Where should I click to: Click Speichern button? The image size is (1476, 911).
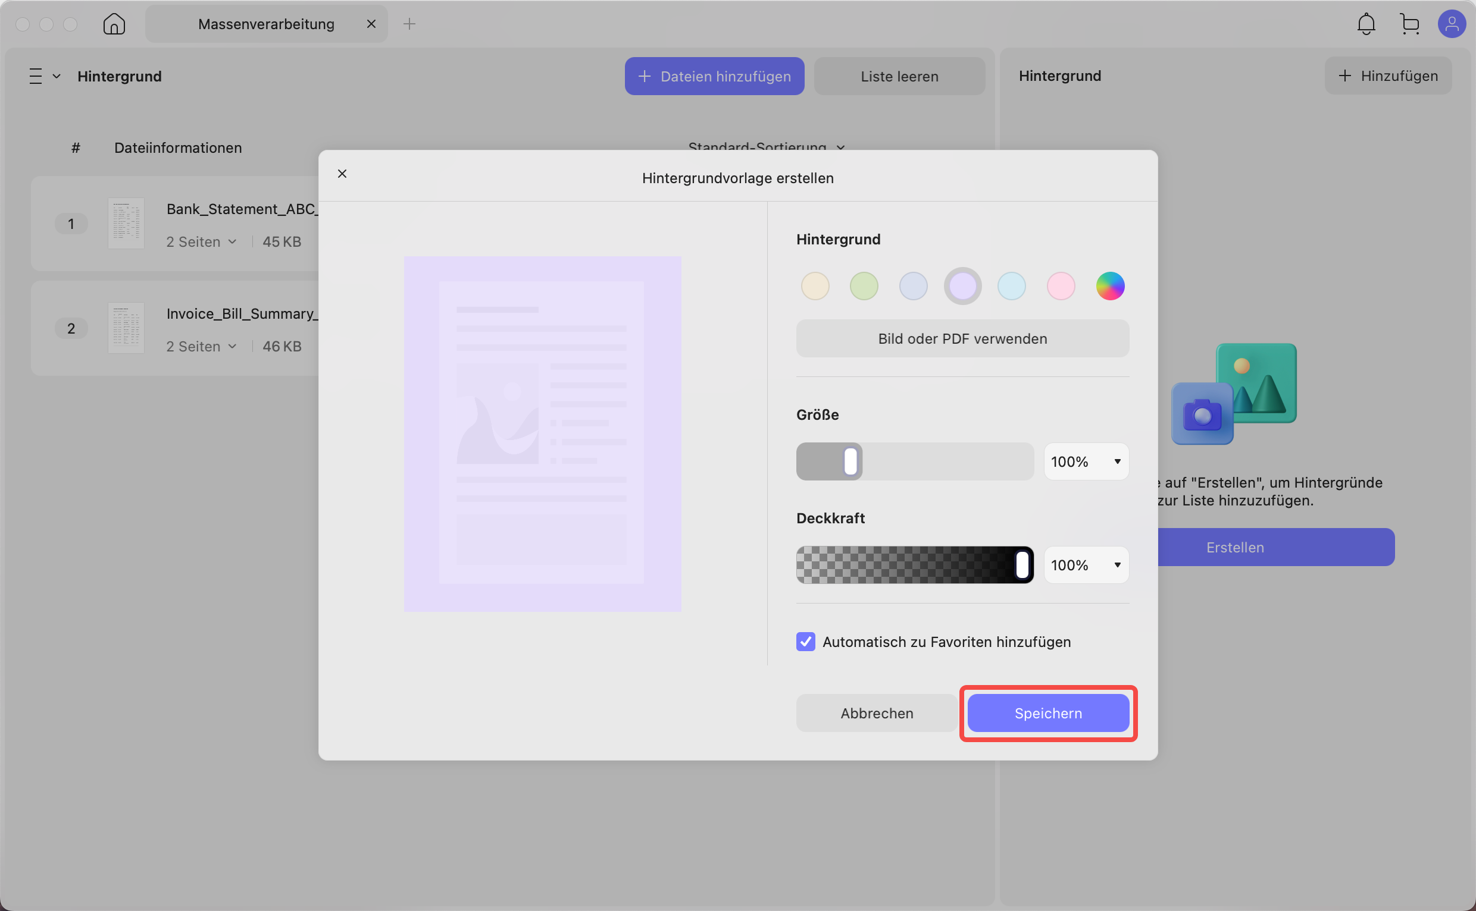(1048, 714)
